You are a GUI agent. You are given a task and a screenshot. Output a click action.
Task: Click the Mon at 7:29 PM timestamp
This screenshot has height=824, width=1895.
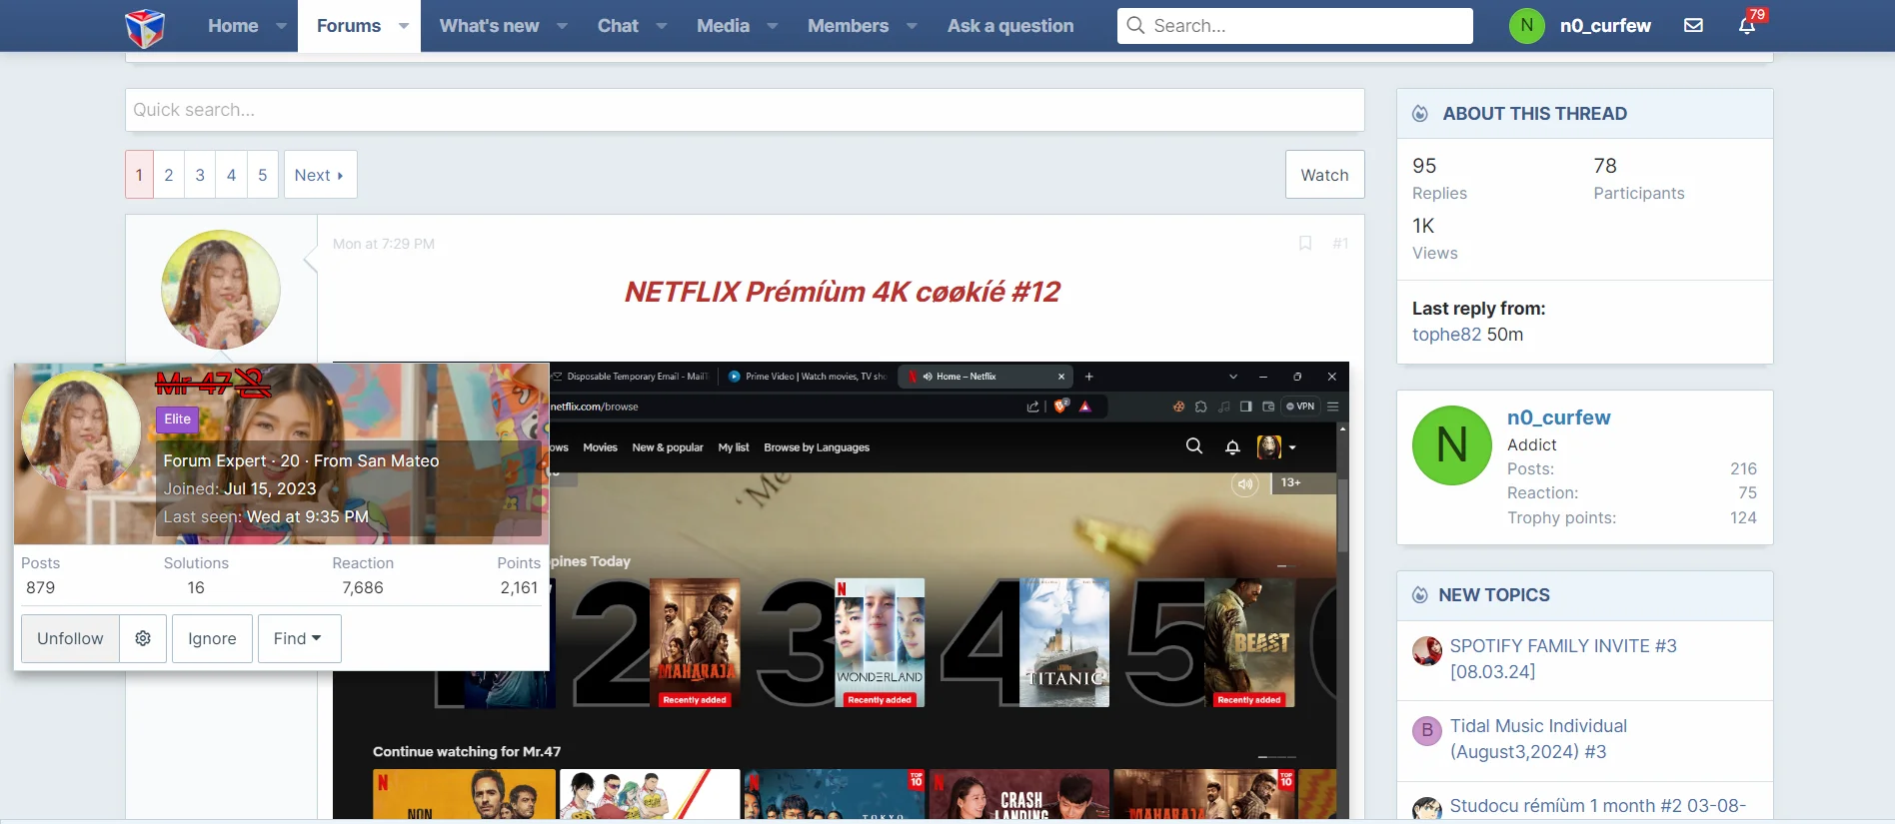click(384, 244)
